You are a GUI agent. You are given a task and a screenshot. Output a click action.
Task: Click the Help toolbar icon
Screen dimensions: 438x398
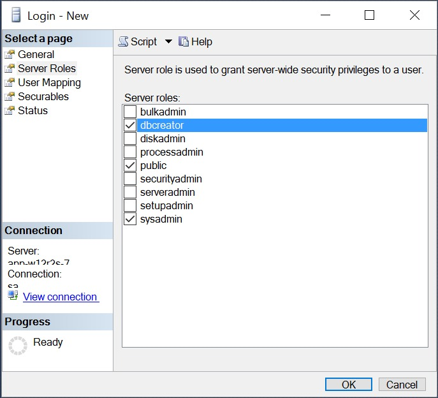(x=184, y=42)
